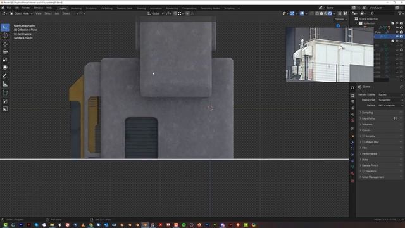Enable the Freestyle checkbox
Viewport: 405px width, 228px height.
(x=363, y=171)
